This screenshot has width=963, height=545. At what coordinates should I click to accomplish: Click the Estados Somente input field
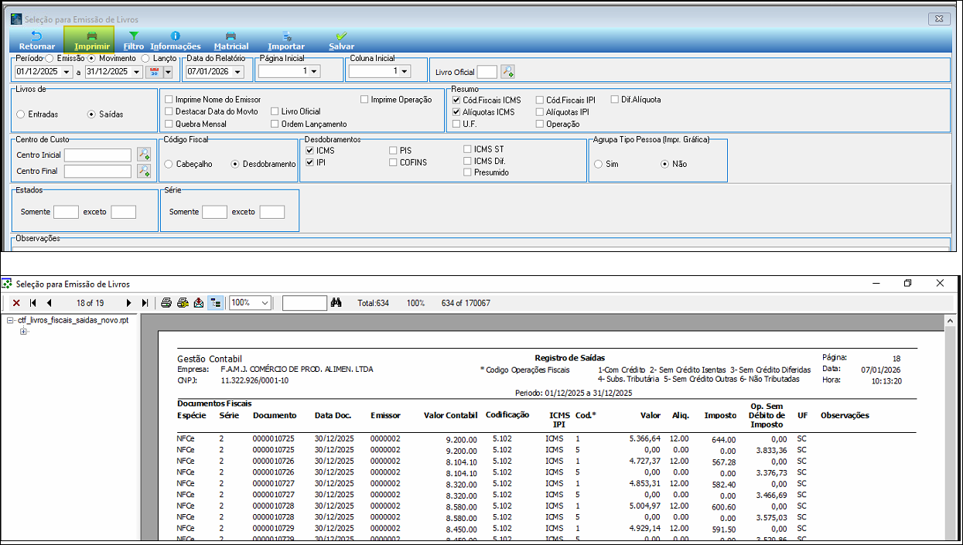point(67,212)
